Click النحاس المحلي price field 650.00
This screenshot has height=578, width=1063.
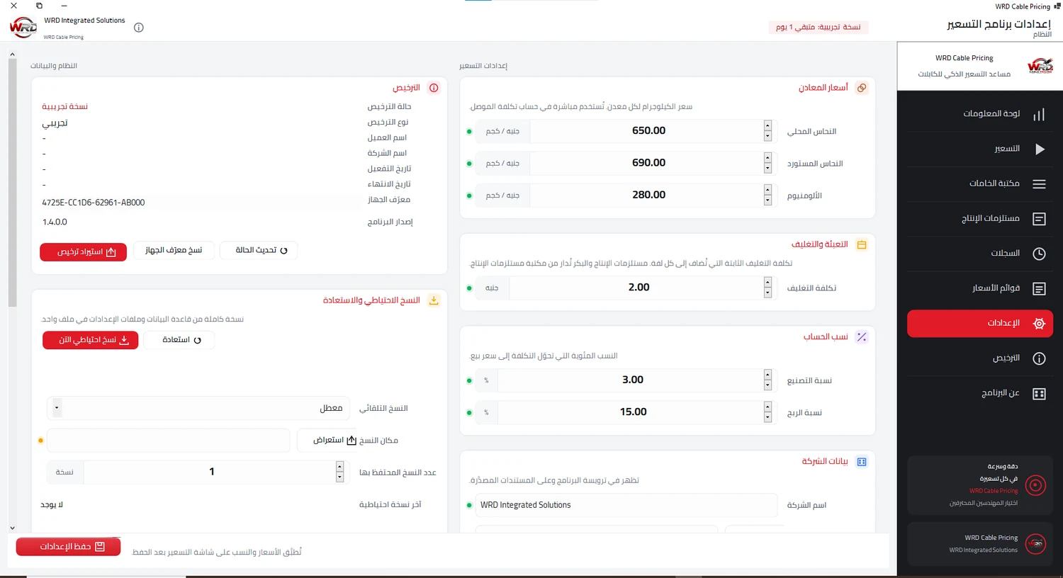pos(647,131)
